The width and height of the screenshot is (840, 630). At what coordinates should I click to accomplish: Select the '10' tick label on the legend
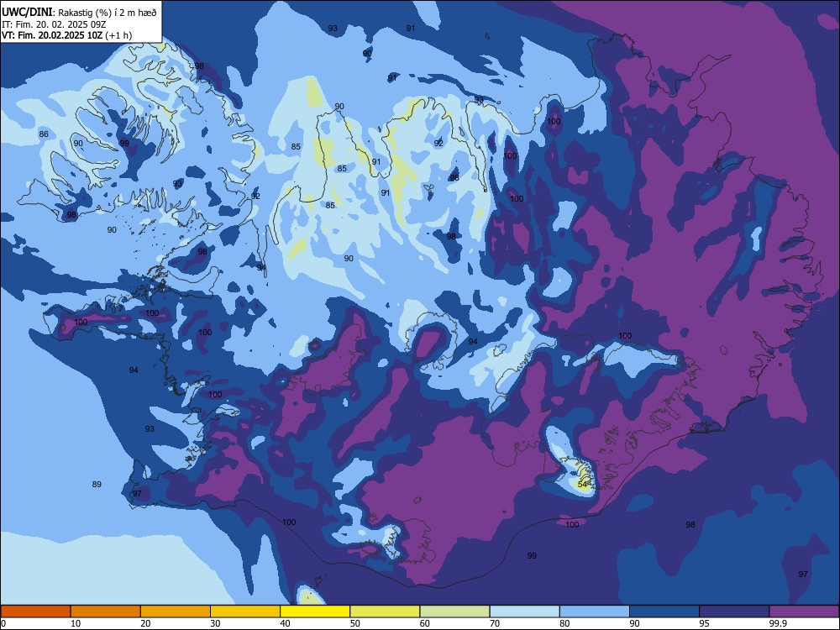76,623
